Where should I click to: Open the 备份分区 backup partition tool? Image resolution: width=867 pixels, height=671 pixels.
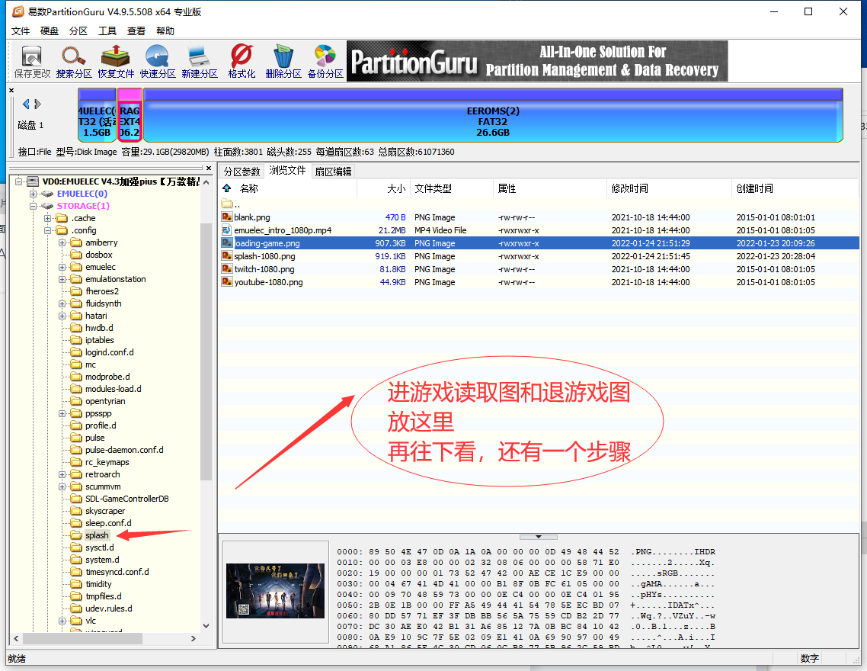coord(325,62)
